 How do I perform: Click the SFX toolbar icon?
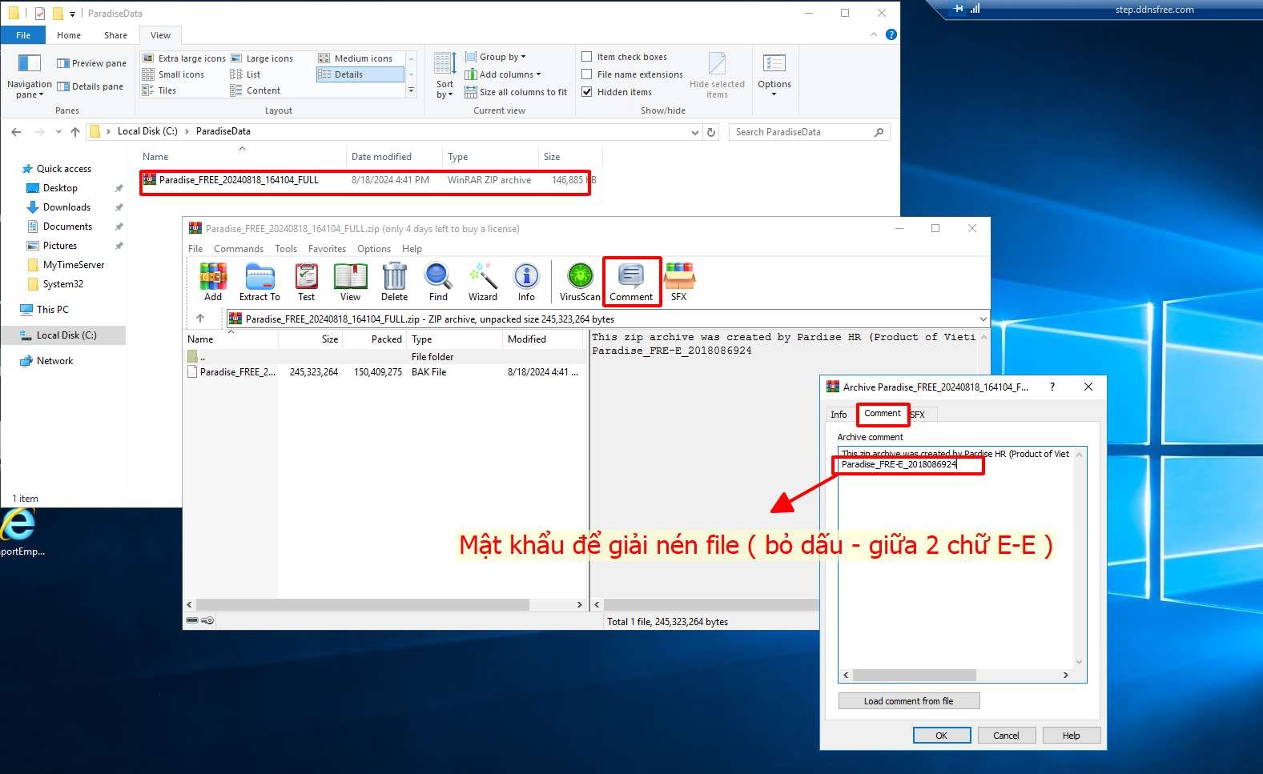[x=678, y=282]
